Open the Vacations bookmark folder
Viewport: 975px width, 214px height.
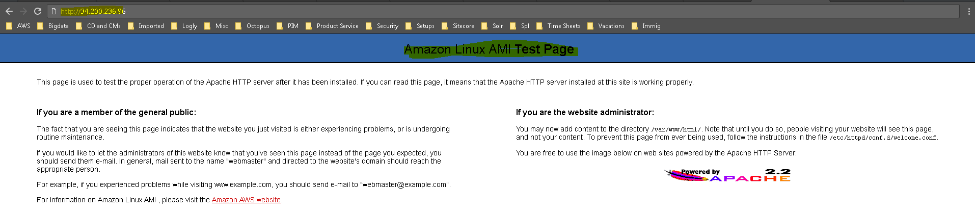606,26
